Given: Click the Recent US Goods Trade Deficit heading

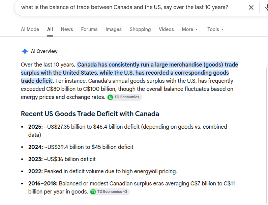Looking at the screenshot, I should coord(90,114).
